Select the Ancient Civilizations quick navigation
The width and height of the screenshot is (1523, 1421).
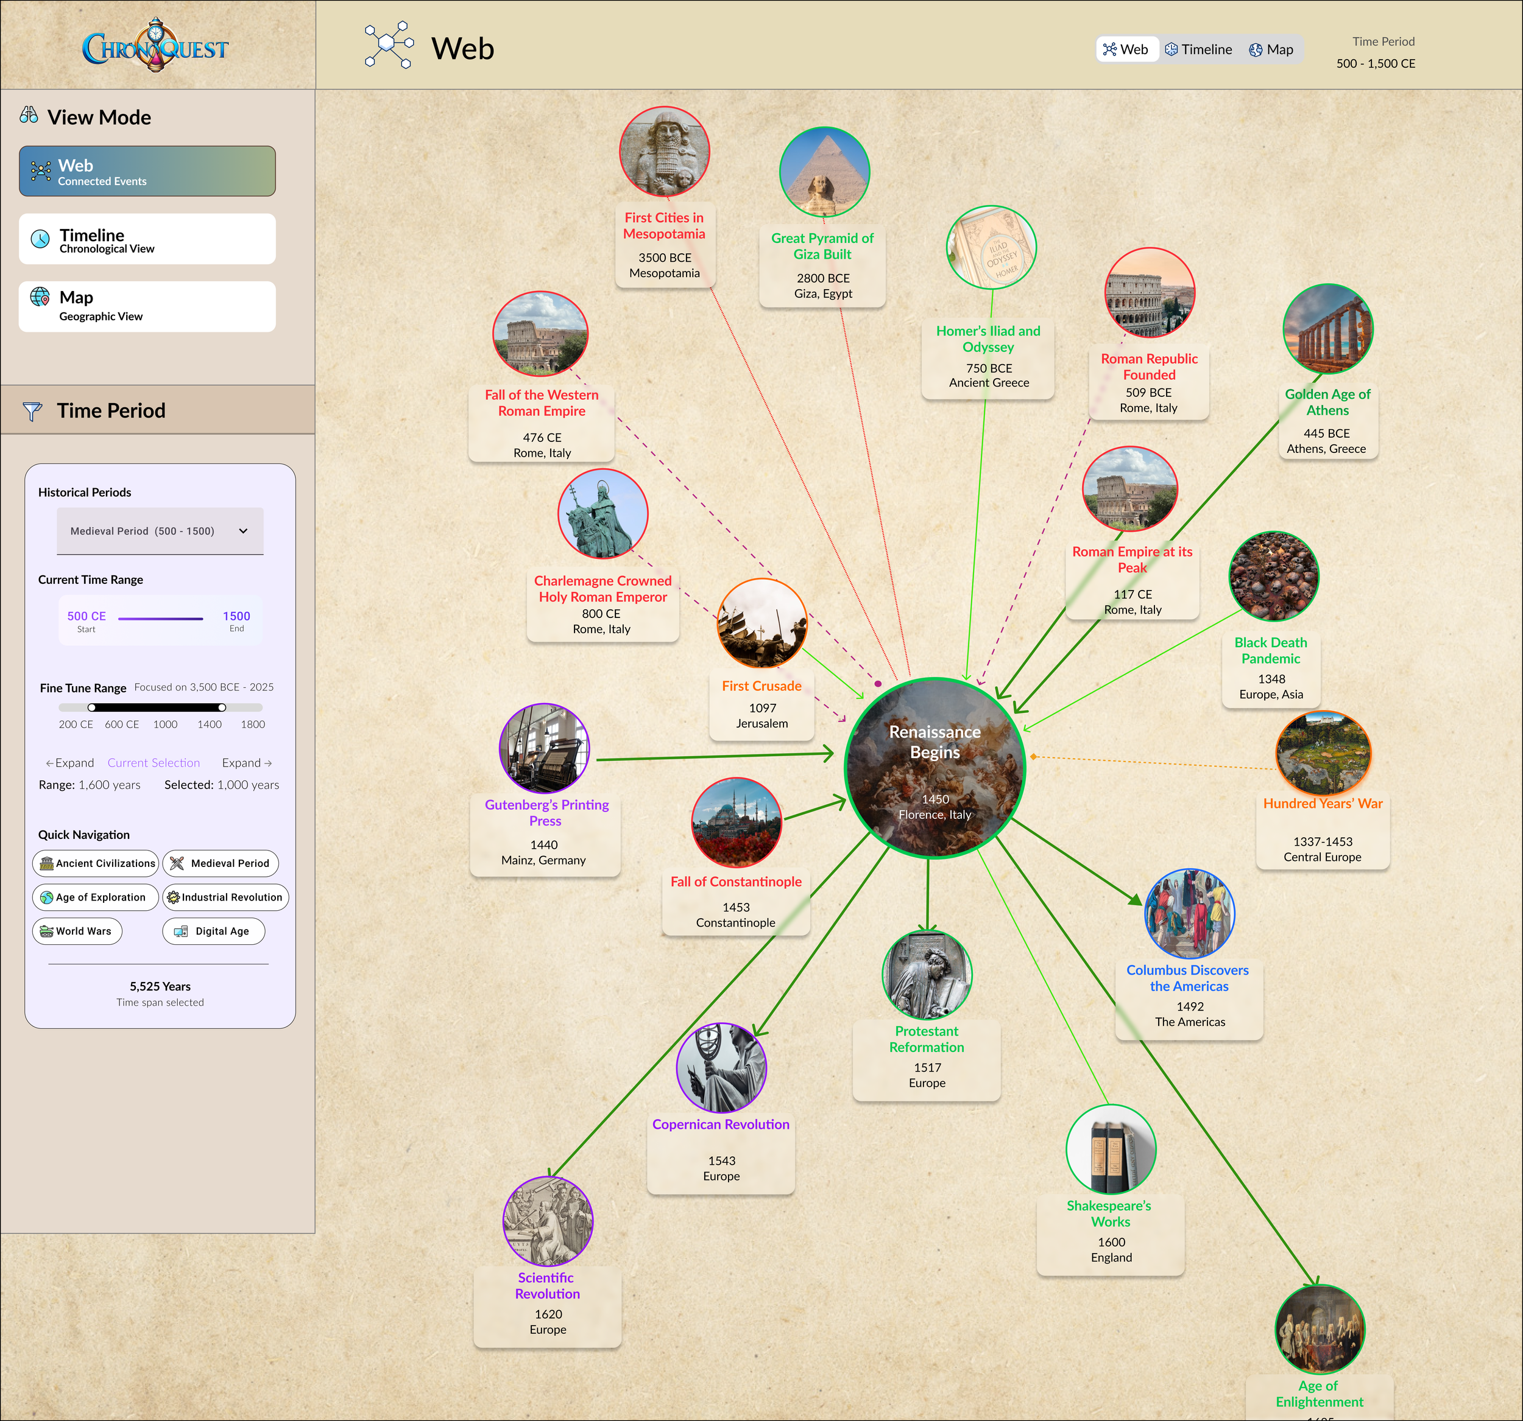[x=95, y=863]
